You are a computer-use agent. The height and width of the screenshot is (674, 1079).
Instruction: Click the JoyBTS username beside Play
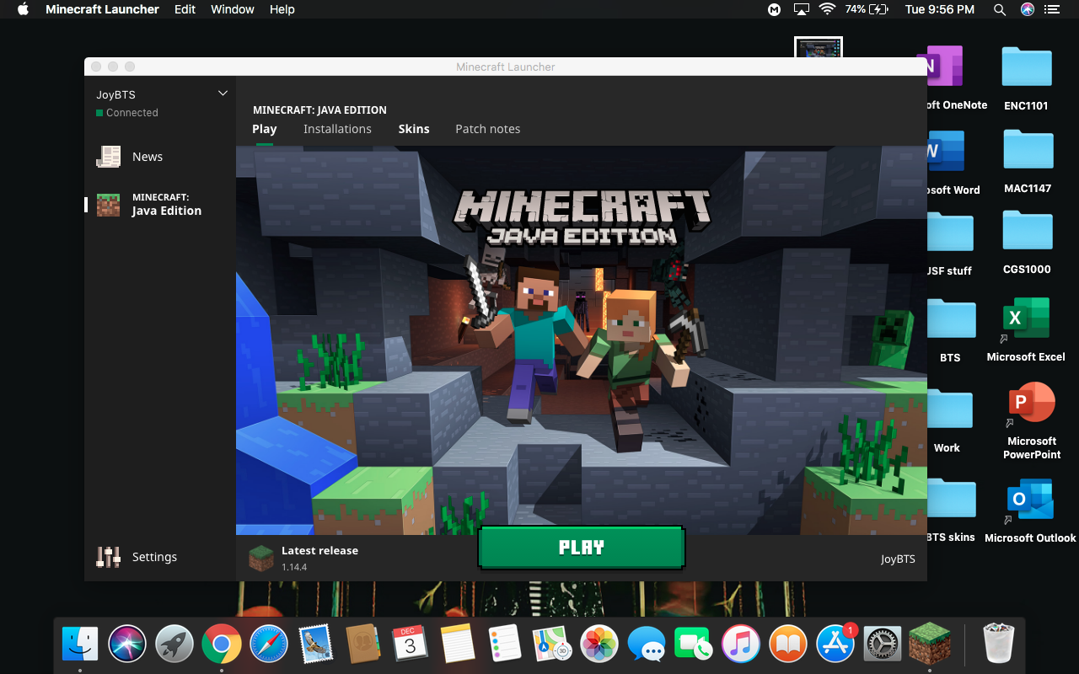click(898, 559)
